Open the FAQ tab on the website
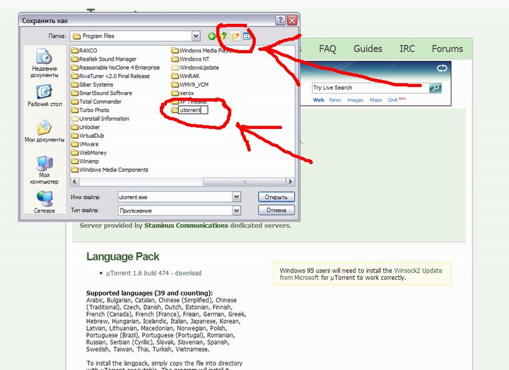509x370 pixels. click(x=327, y=49)
